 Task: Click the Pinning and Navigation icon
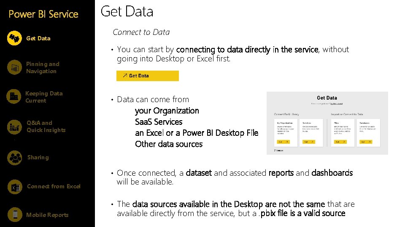point(14,67)
